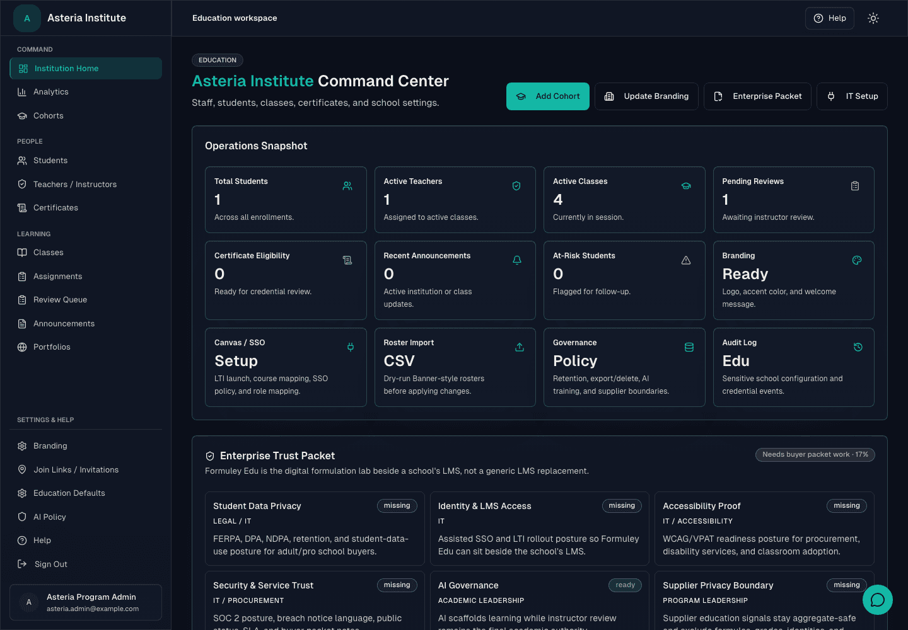
Task: Open the Audit Log Edu card
Action: point(794,367)
